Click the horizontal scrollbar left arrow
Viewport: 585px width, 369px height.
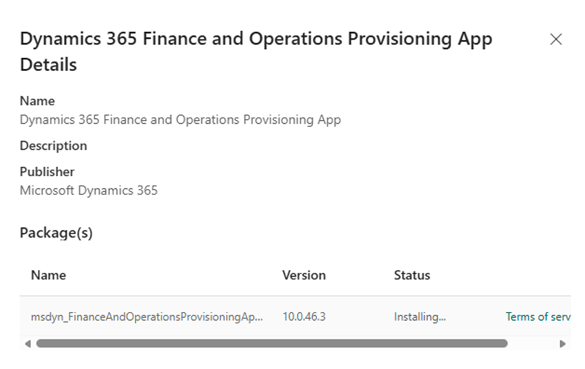point(27,344)
